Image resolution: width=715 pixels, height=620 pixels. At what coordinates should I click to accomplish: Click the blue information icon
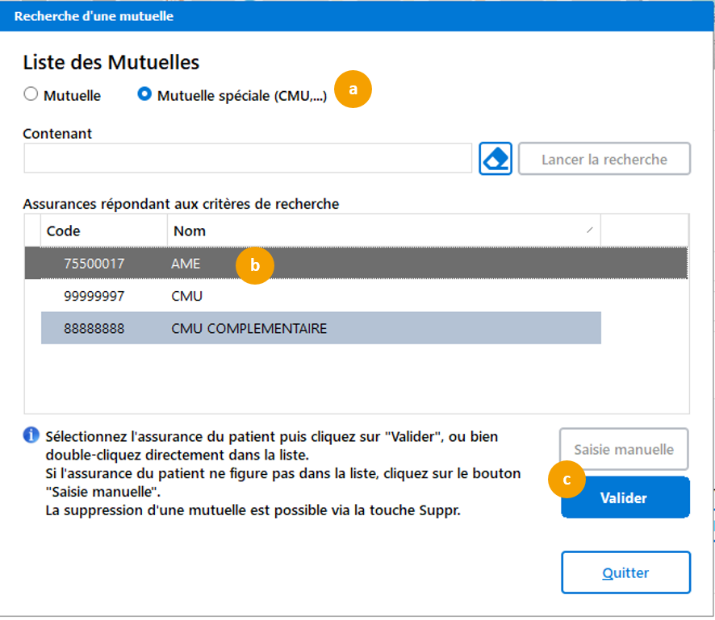coord(31,436)
